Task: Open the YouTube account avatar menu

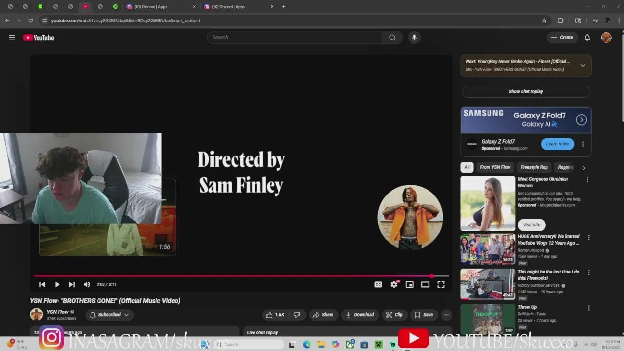Action: 606,38
